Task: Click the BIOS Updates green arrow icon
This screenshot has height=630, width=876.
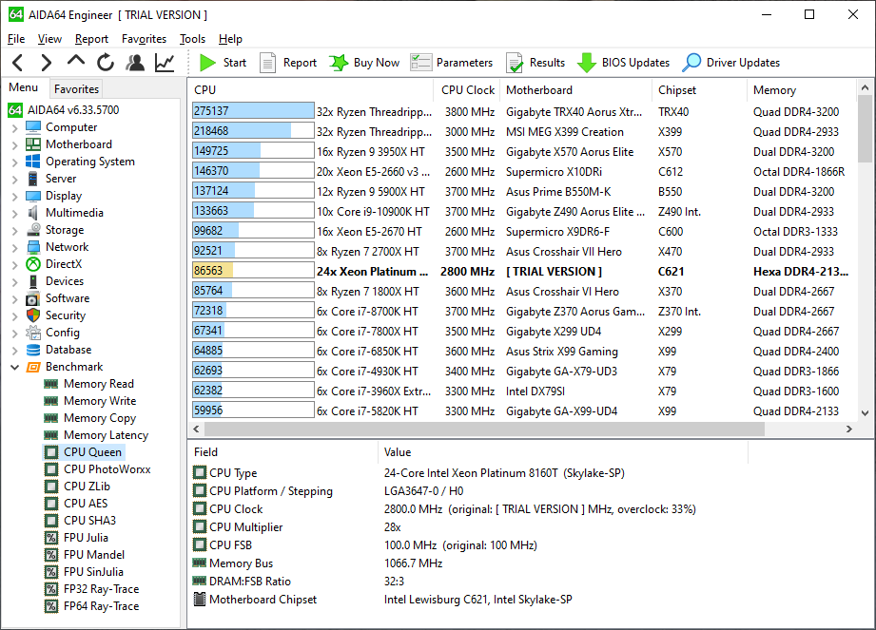Action: pos(586,63)
